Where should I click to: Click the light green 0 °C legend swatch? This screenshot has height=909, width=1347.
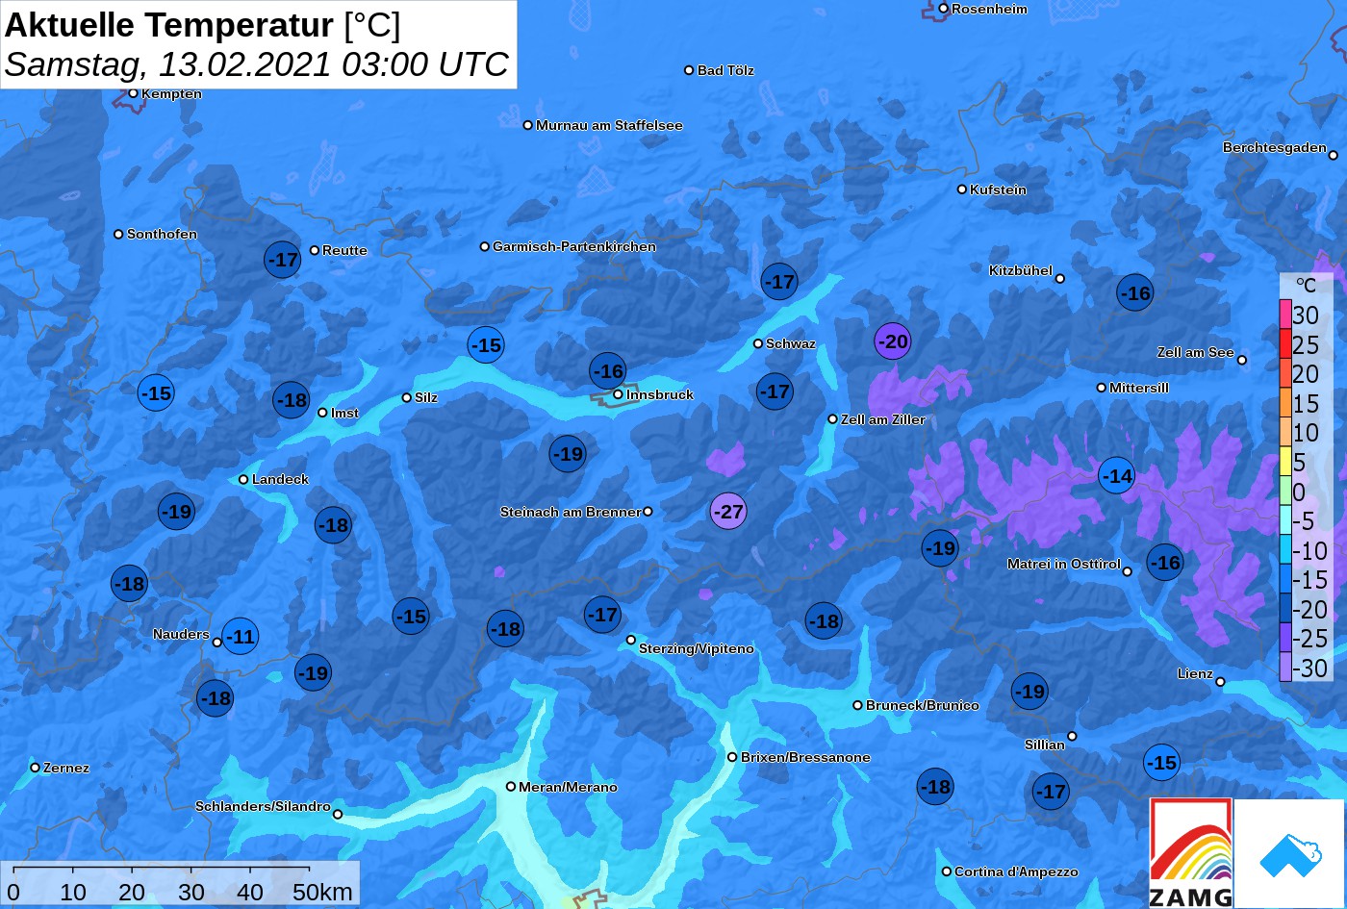click(x=1285, y=492)
